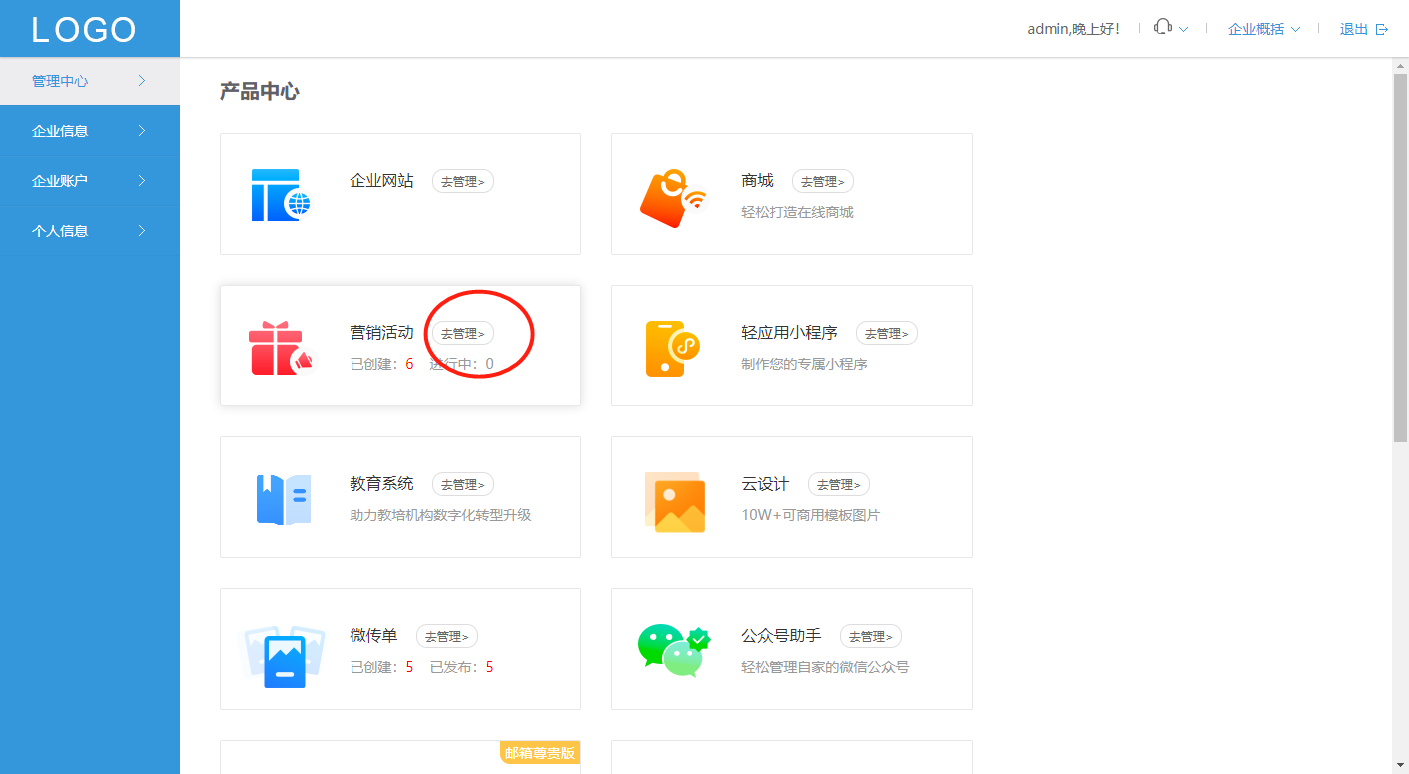1409x774 pixels.
Task: Click the 教育系统 product title
Action: (x=381, y=484)
